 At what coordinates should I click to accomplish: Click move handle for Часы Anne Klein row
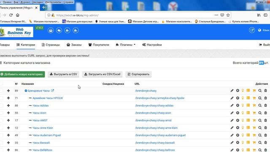(x=8, y=128)
